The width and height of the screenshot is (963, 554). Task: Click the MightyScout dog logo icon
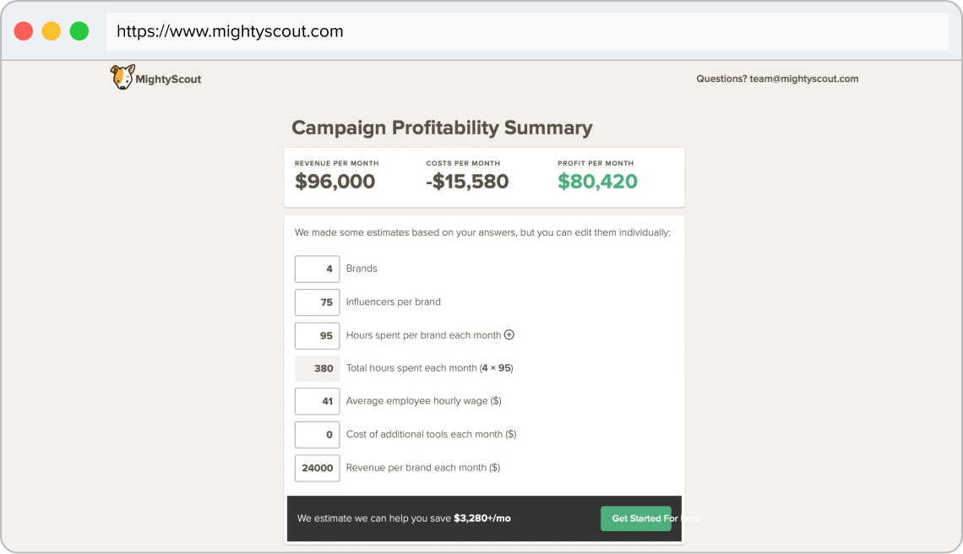[122, 78]
